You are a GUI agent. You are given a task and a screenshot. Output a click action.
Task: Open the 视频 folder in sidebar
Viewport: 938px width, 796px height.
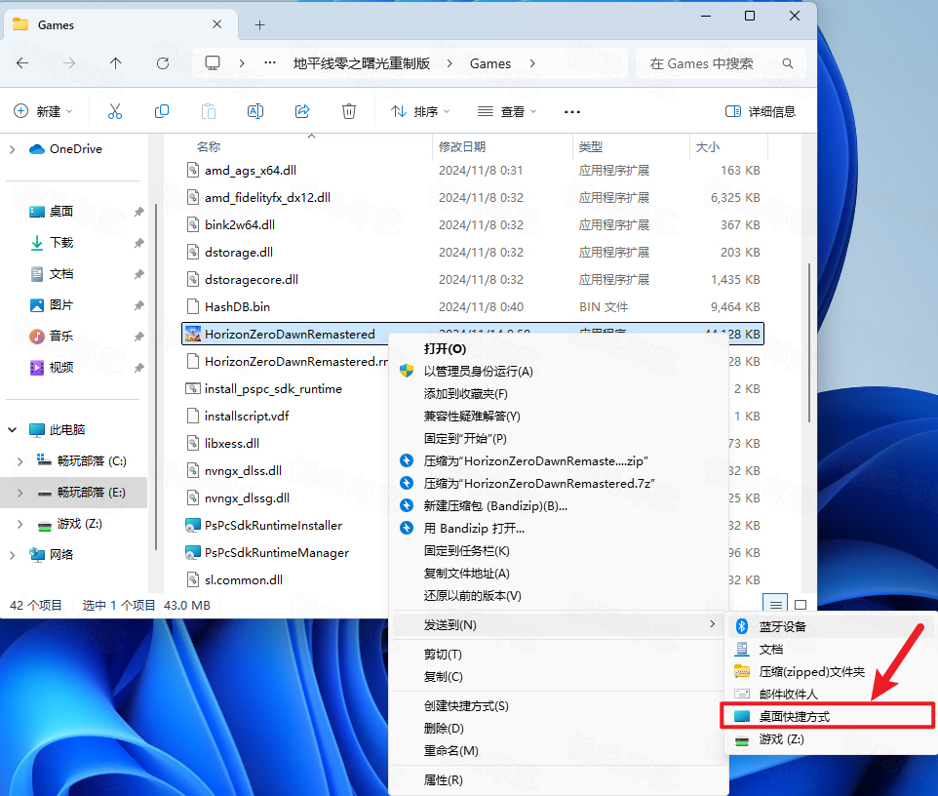click(61, 367)
